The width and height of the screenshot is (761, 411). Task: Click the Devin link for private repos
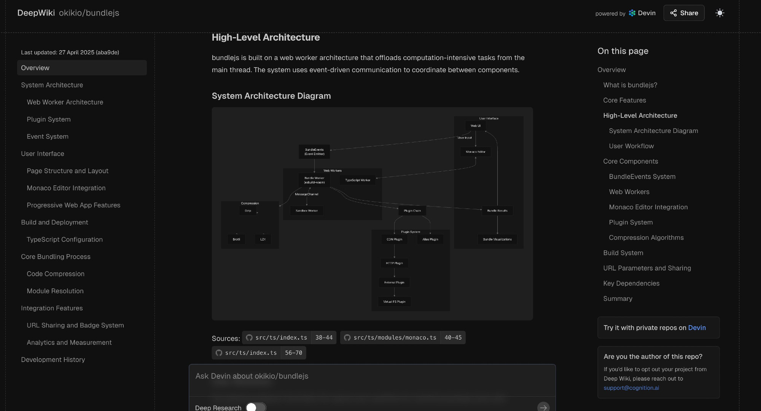697,327
